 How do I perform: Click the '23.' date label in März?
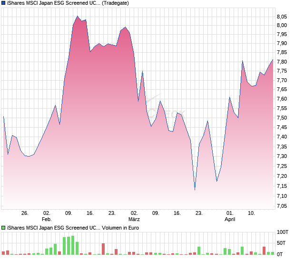pos(199,213)
